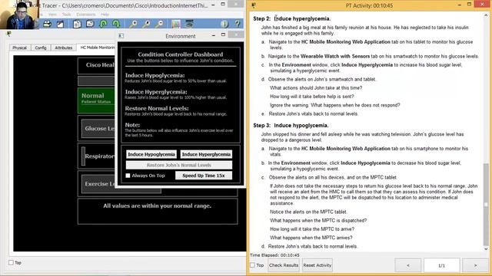Click the Network Information icon
492x276 pixels.
224,24
